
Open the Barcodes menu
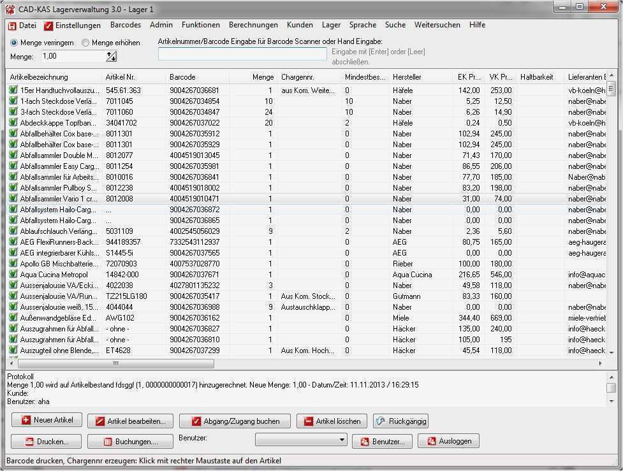pyautogui.click(x=126, y=25)
